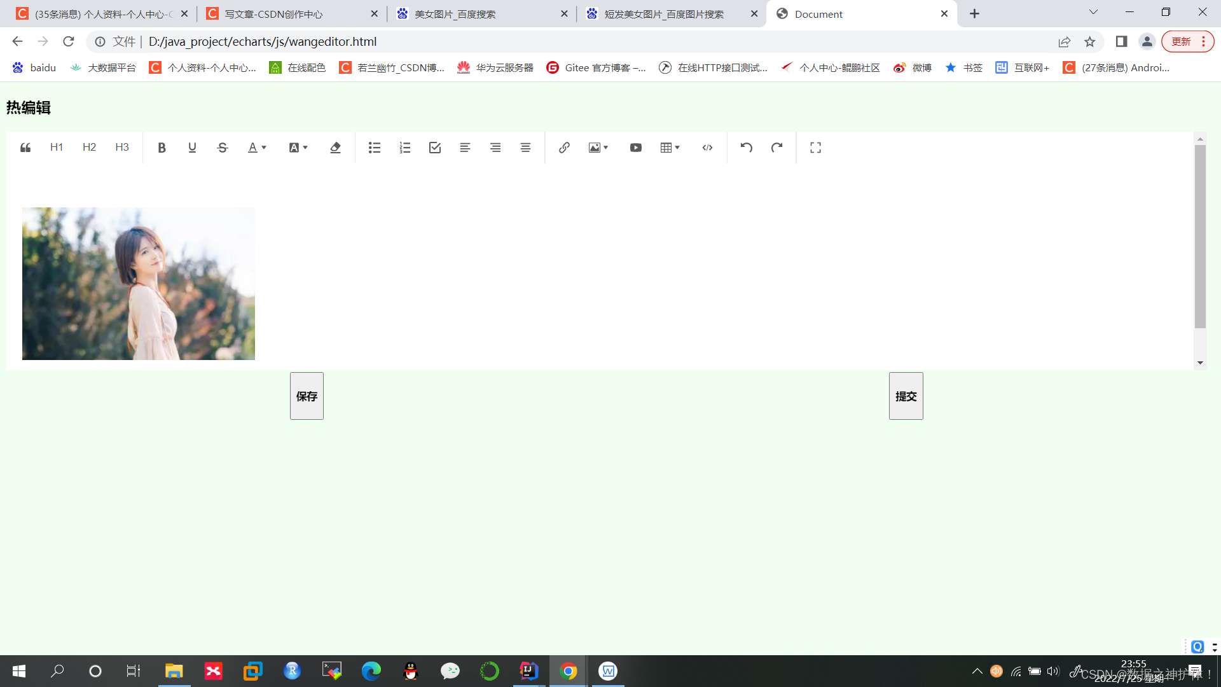Align text to the right
The image size is (1221, 687).
point(495,148)
